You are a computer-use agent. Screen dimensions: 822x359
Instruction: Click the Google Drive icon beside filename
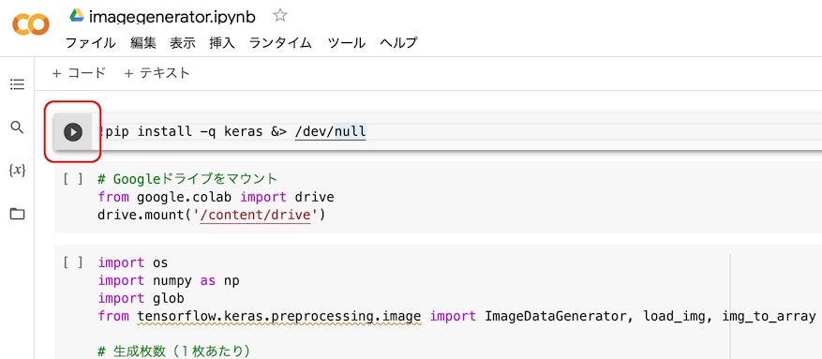click(77, 16)
